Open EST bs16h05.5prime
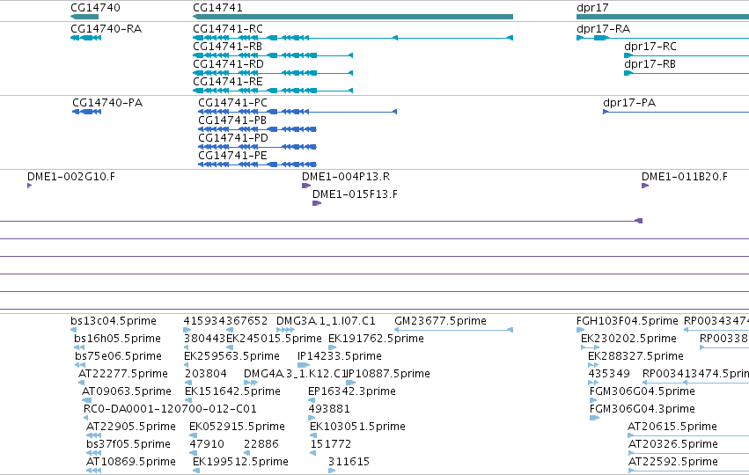Image resolution: width=749 pixels, height=475 pixels. click(117, 339)
